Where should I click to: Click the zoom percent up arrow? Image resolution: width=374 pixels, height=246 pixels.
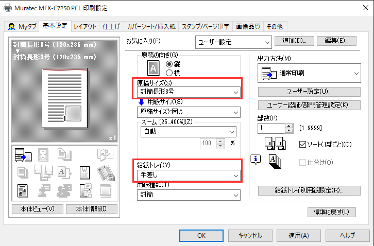220,141
